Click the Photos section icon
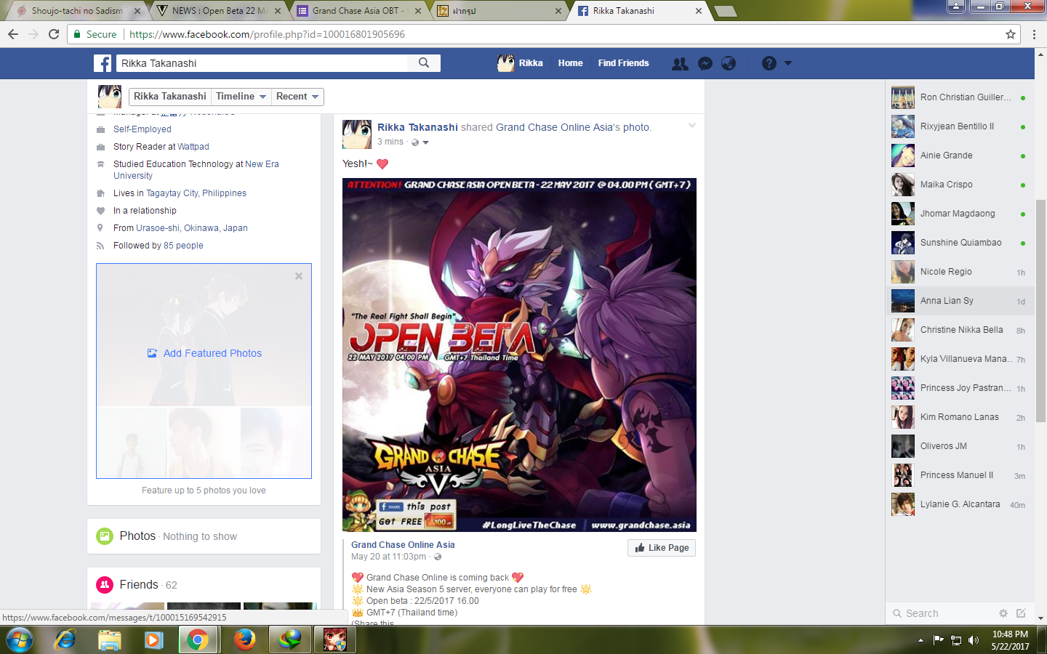This screenshot has height=654, width=1047. click(x=105, y=536)
